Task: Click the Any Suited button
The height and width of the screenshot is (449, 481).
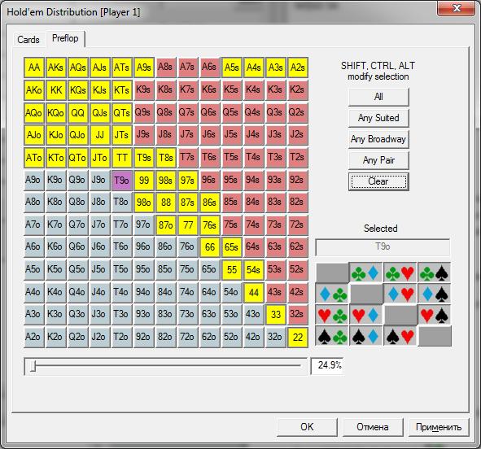Action: (378, 118)
